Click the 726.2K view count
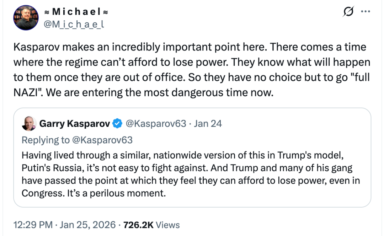The image size is (384, 236). click(x=138, y=225)
